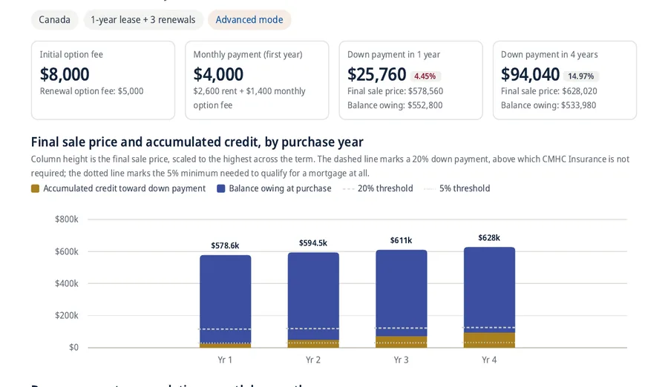Click the $611k bar label
668x387 pixels.
(x=402, y=240)
